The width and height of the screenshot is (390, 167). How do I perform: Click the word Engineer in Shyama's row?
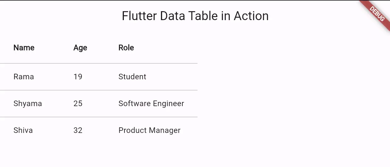coord(168,104)
